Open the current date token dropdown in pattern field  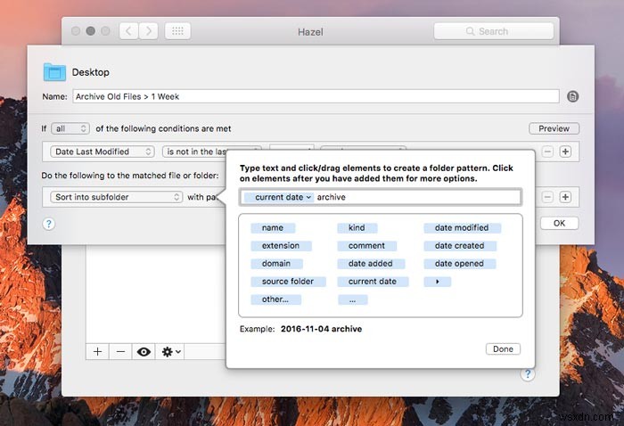[x=279, y=197]
